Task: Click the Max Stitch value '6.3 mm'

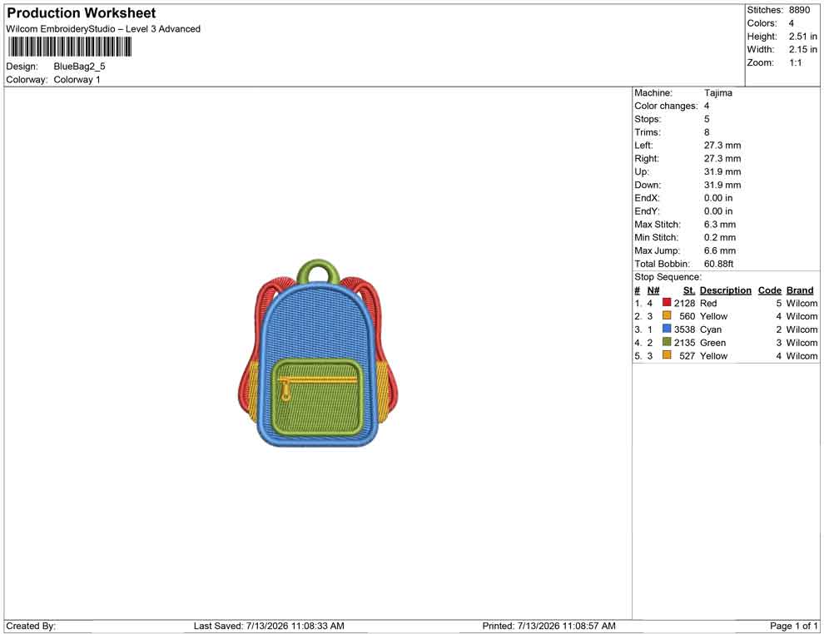Action: tap(719, 225)
